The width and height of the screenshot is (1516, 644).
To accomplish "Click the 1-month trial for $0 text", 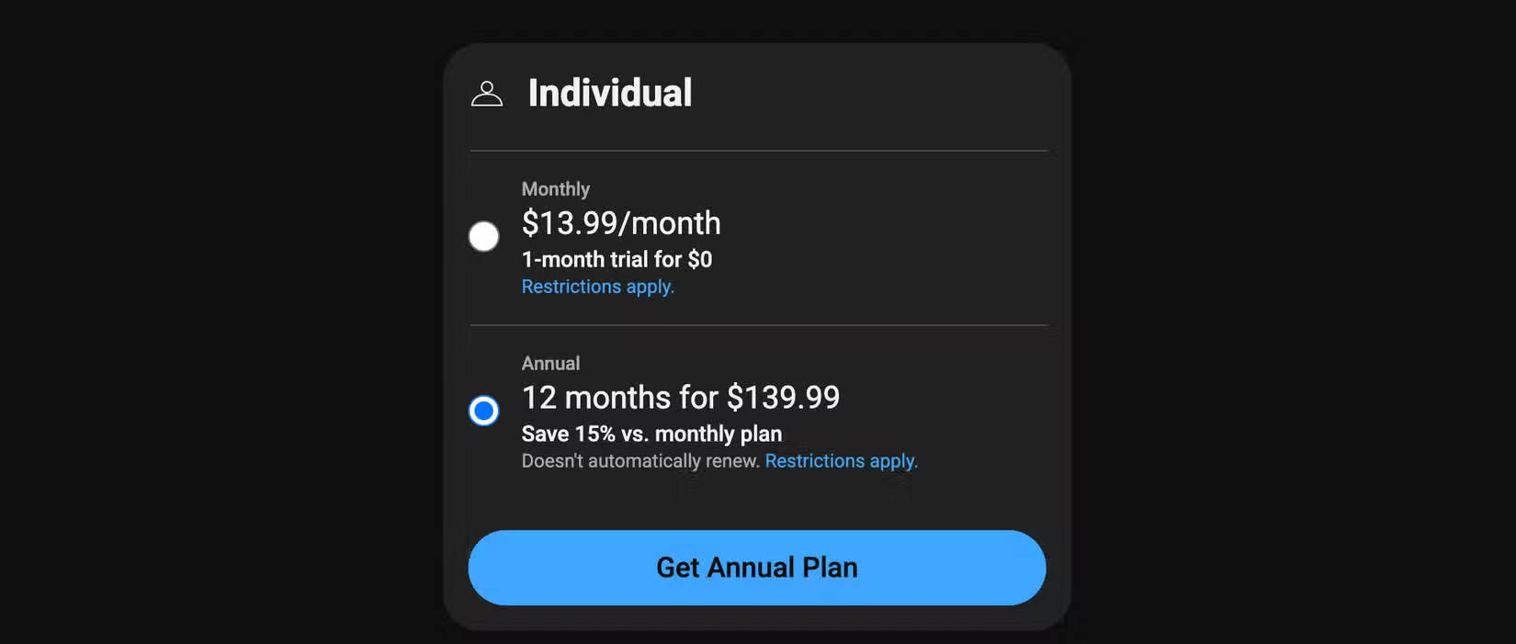I will click(617, 259).
